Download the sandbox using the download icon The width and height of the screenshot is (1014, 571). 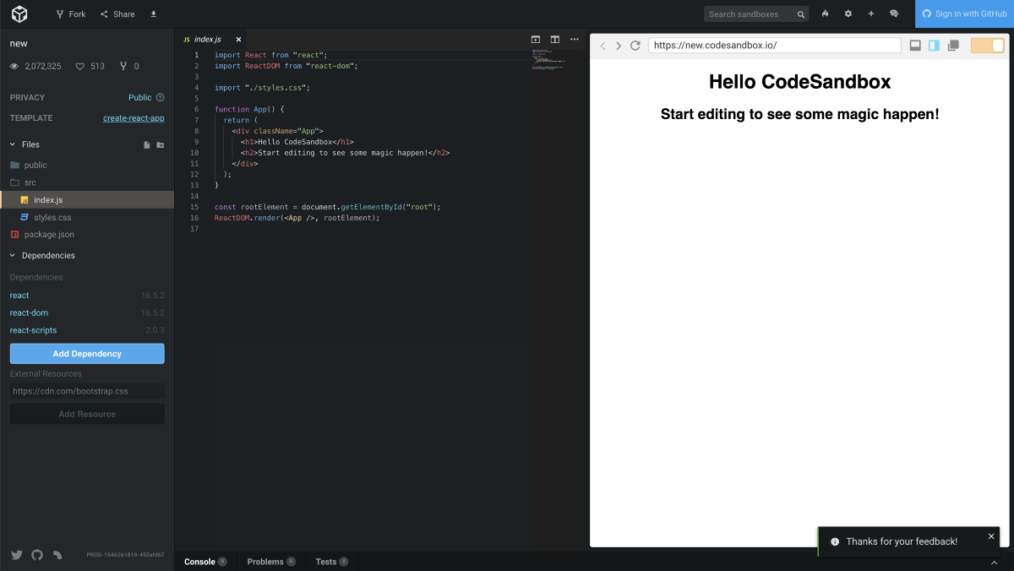coord(153,14)
